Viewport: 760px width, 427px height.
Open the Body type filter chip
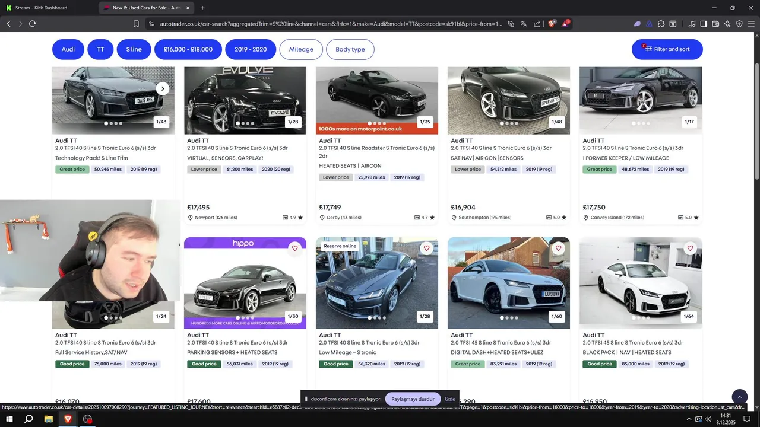pos(350,49)
